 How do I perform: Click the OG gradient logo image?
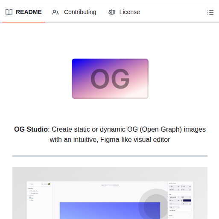pyautogui.click(x=110, y=79)
